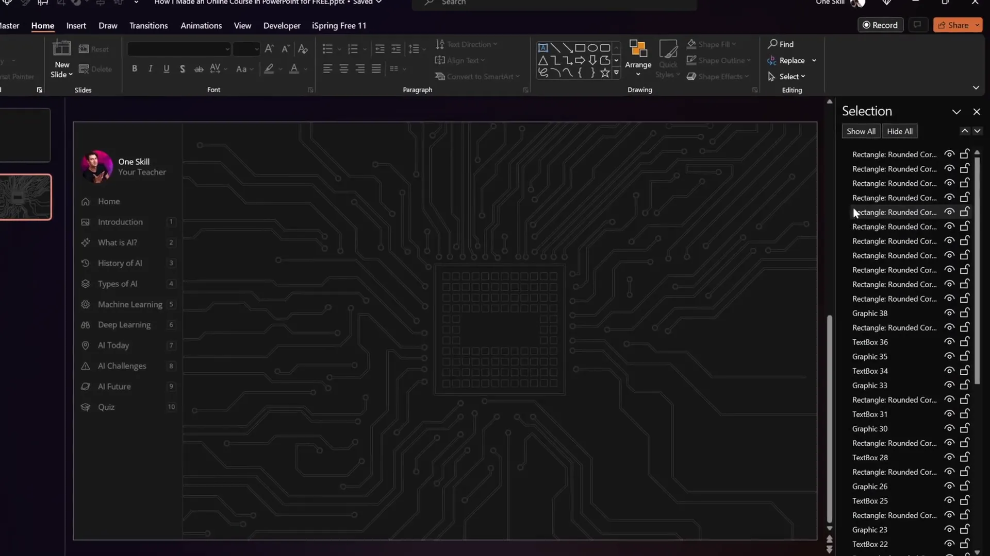Click Convert to SmartArt

(x=477, y=76)
